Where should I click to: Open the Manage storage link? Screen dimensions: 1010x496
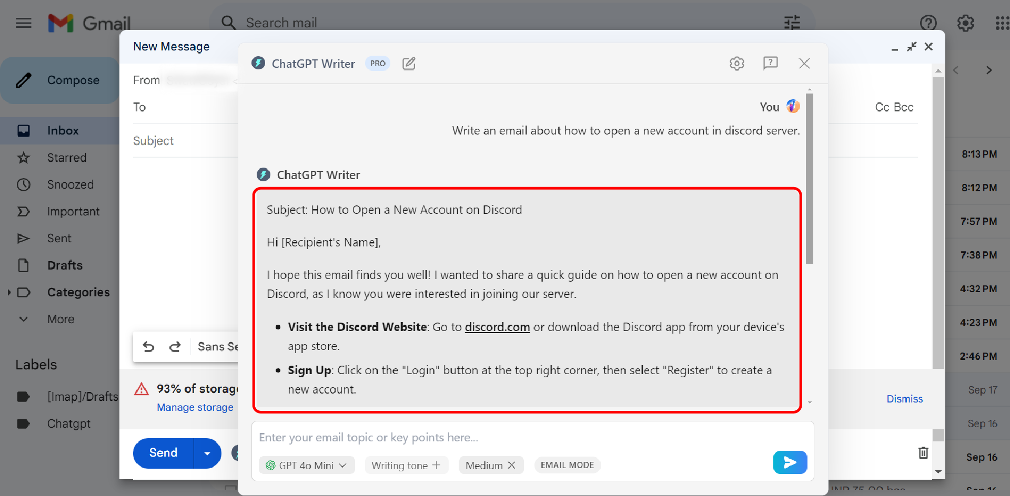(x=195, y=408)
